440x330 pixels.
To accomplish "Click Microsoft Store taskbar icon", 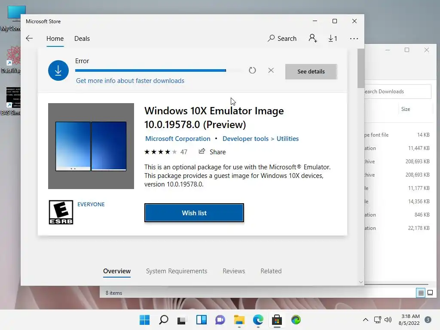I will point(277,320).
